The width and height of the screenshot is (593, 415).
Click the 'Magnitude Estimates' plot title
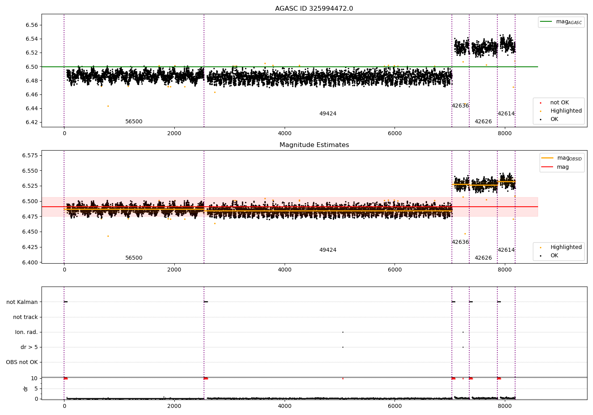click(x=314, y=145)
